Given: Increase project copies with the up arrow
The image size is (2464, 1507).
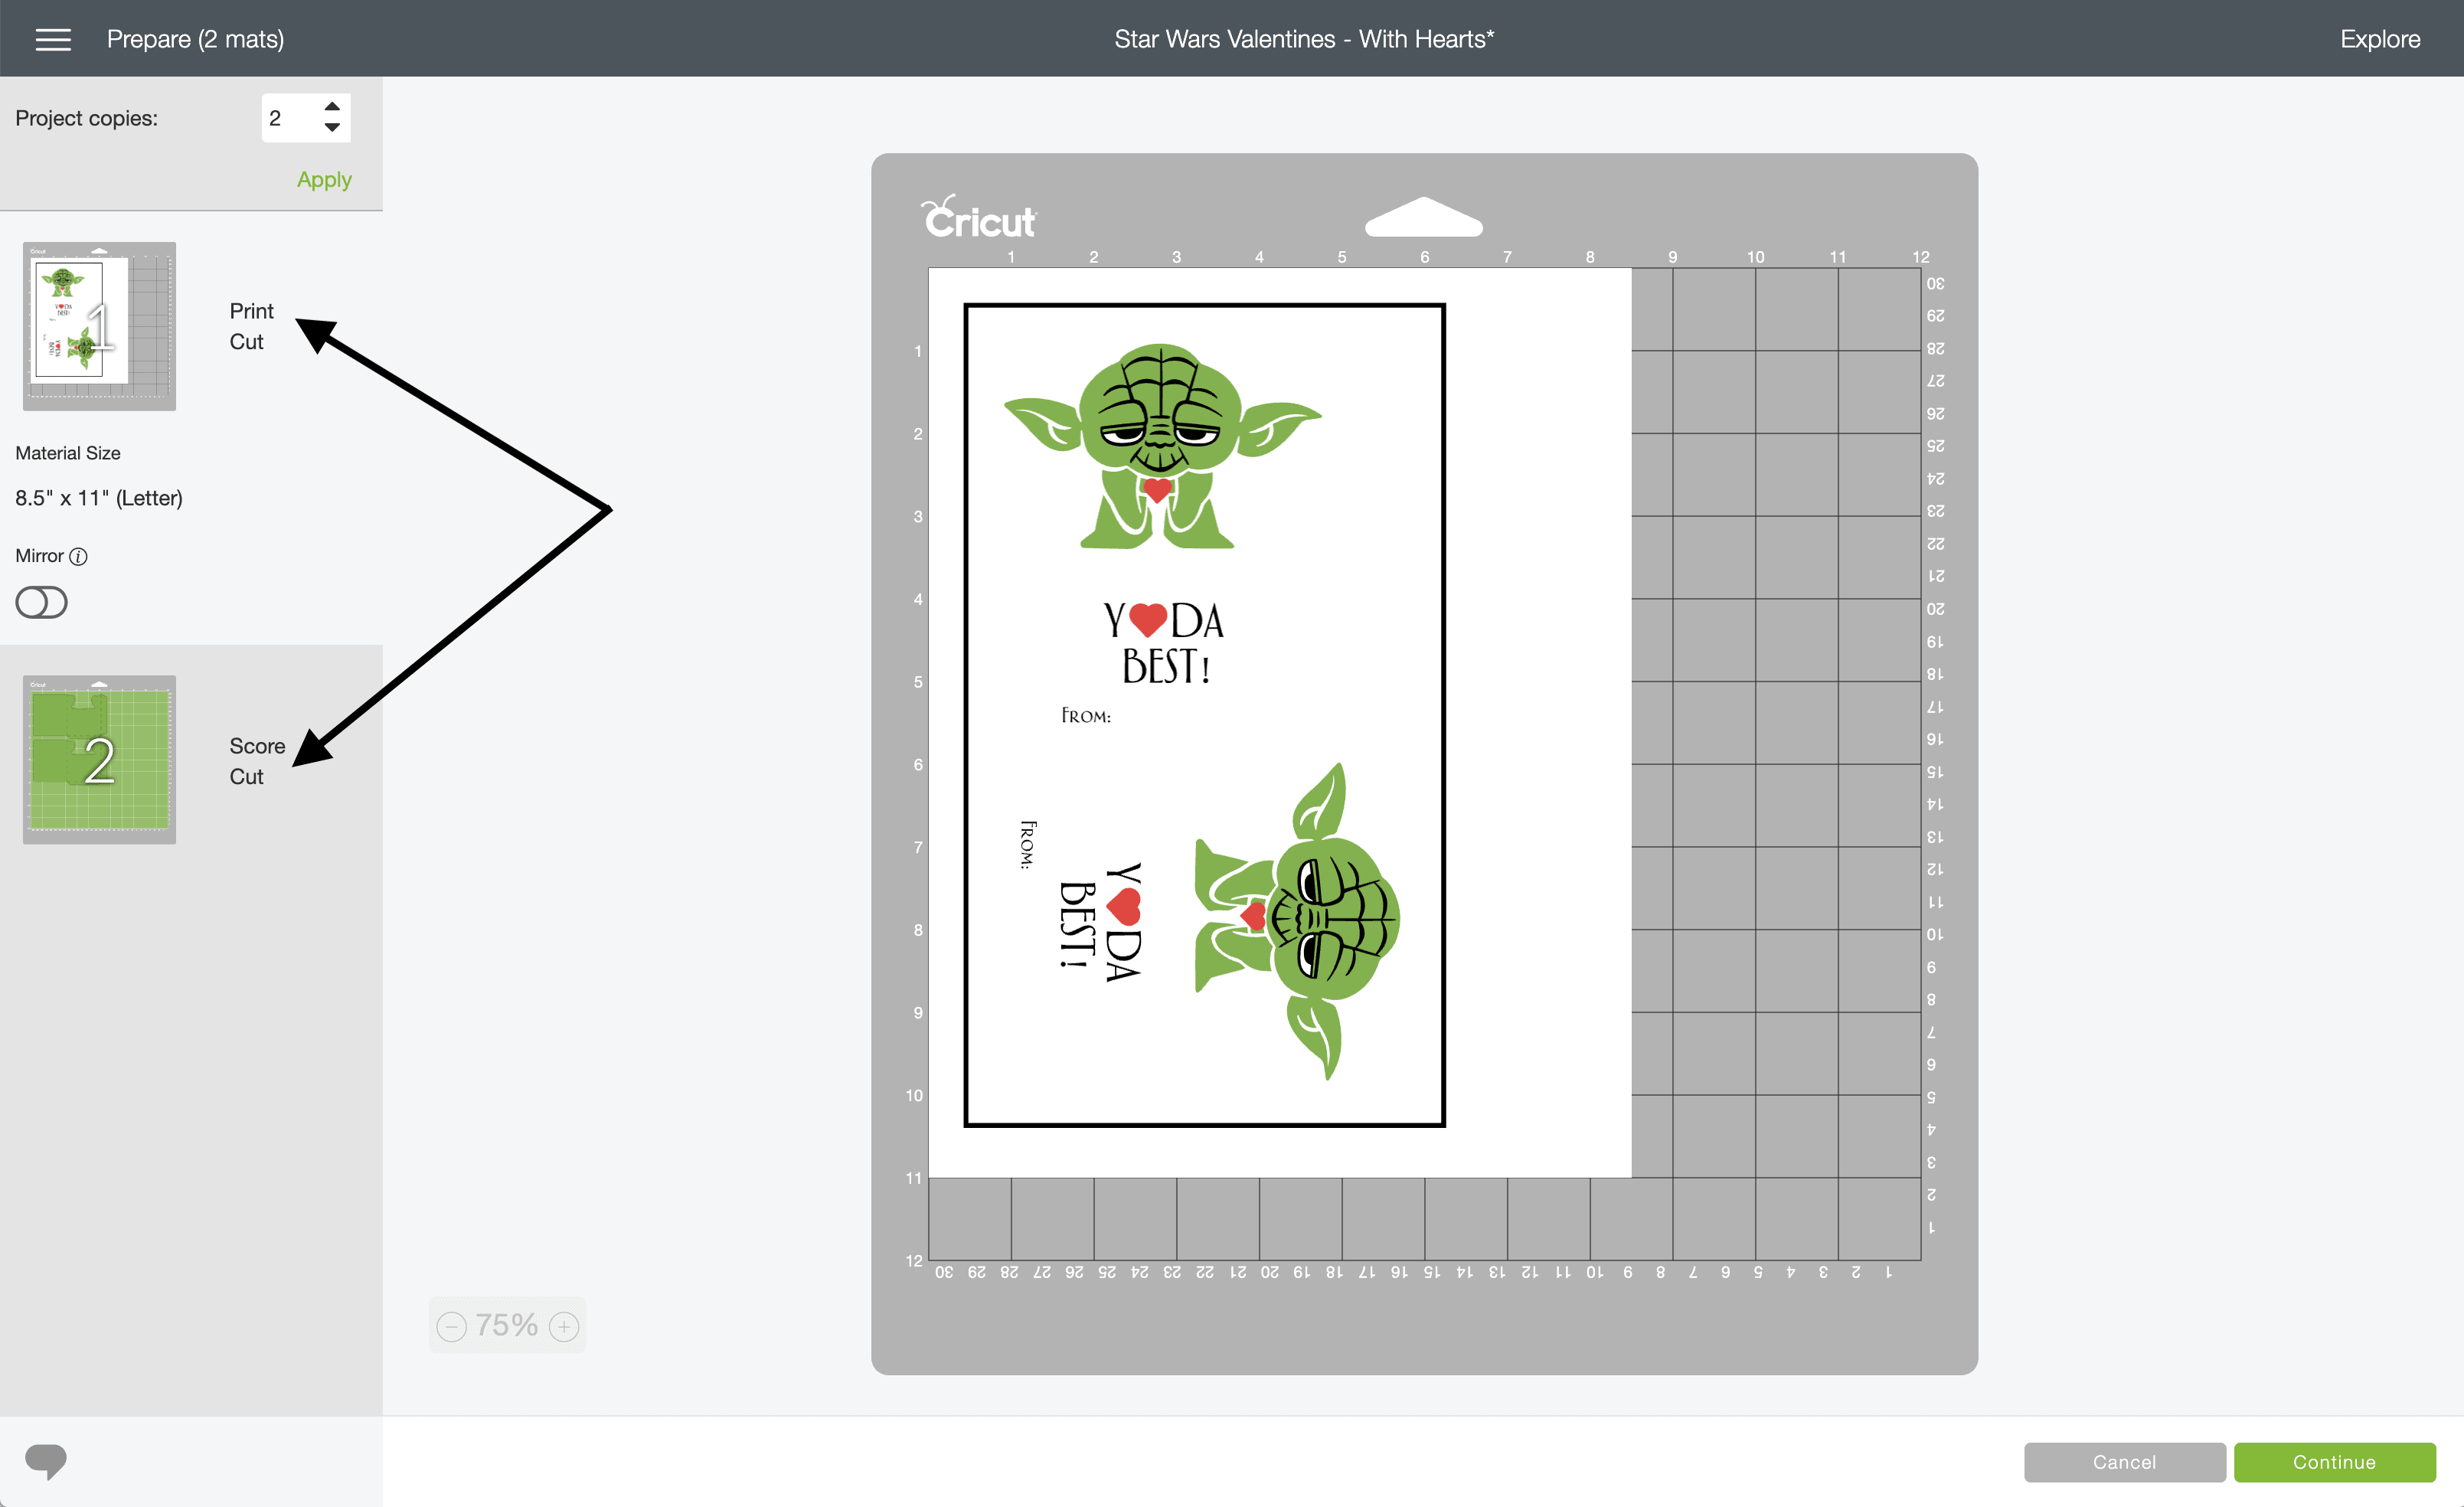Looking at the screenshot, I should tap(332, 106).
